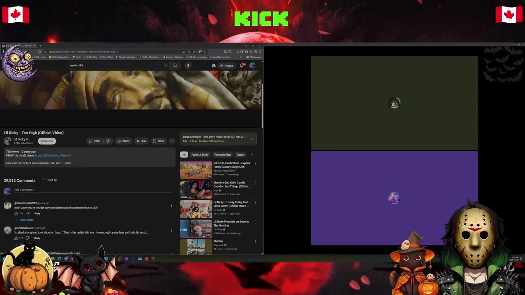Viewport: 525px width, 295px height.
Task: Open the 'TikTok - Make Your...' bookmark
Action: click(149, 57)
